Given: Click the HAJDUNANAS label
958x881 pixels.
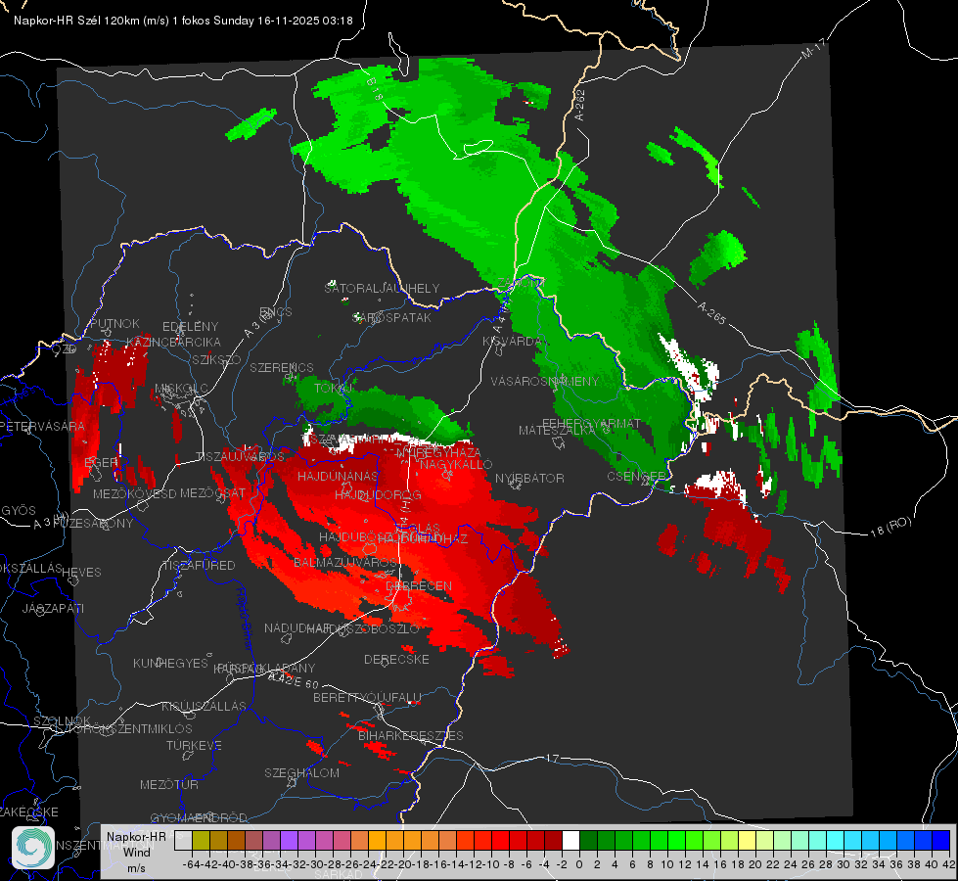Looking at the screenshot, I should coord(338,476).
